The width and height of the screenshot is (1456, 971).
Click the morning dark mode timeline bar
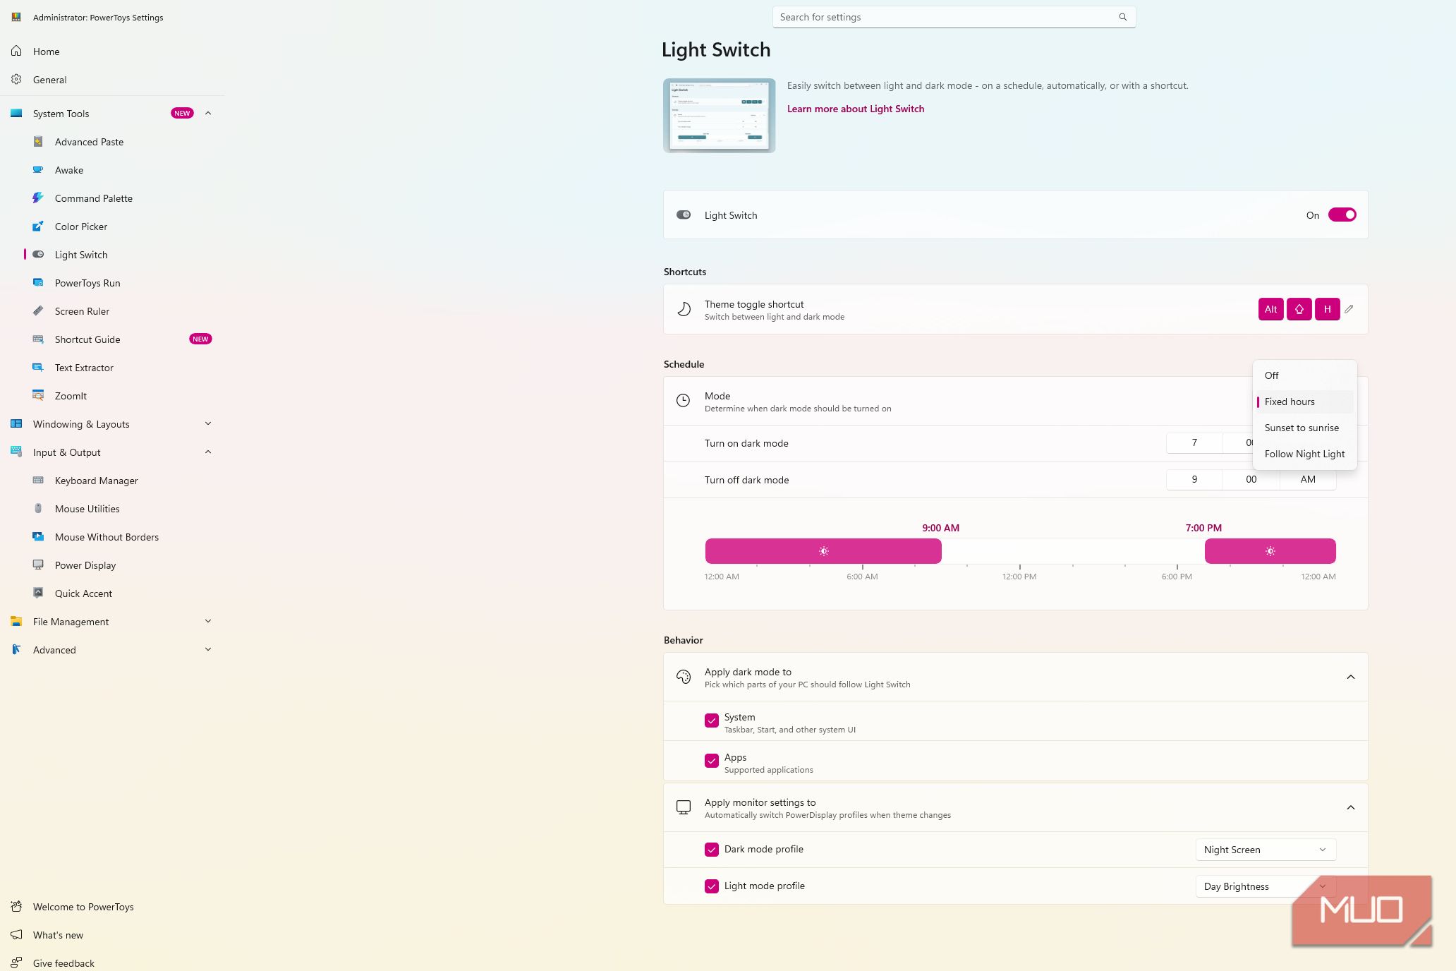click(823, 551)
